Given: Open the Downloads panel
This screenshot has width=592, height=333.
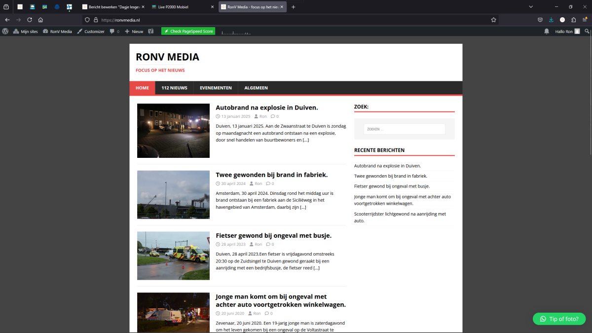Looking at the screenshot, I should pos(551,20).
